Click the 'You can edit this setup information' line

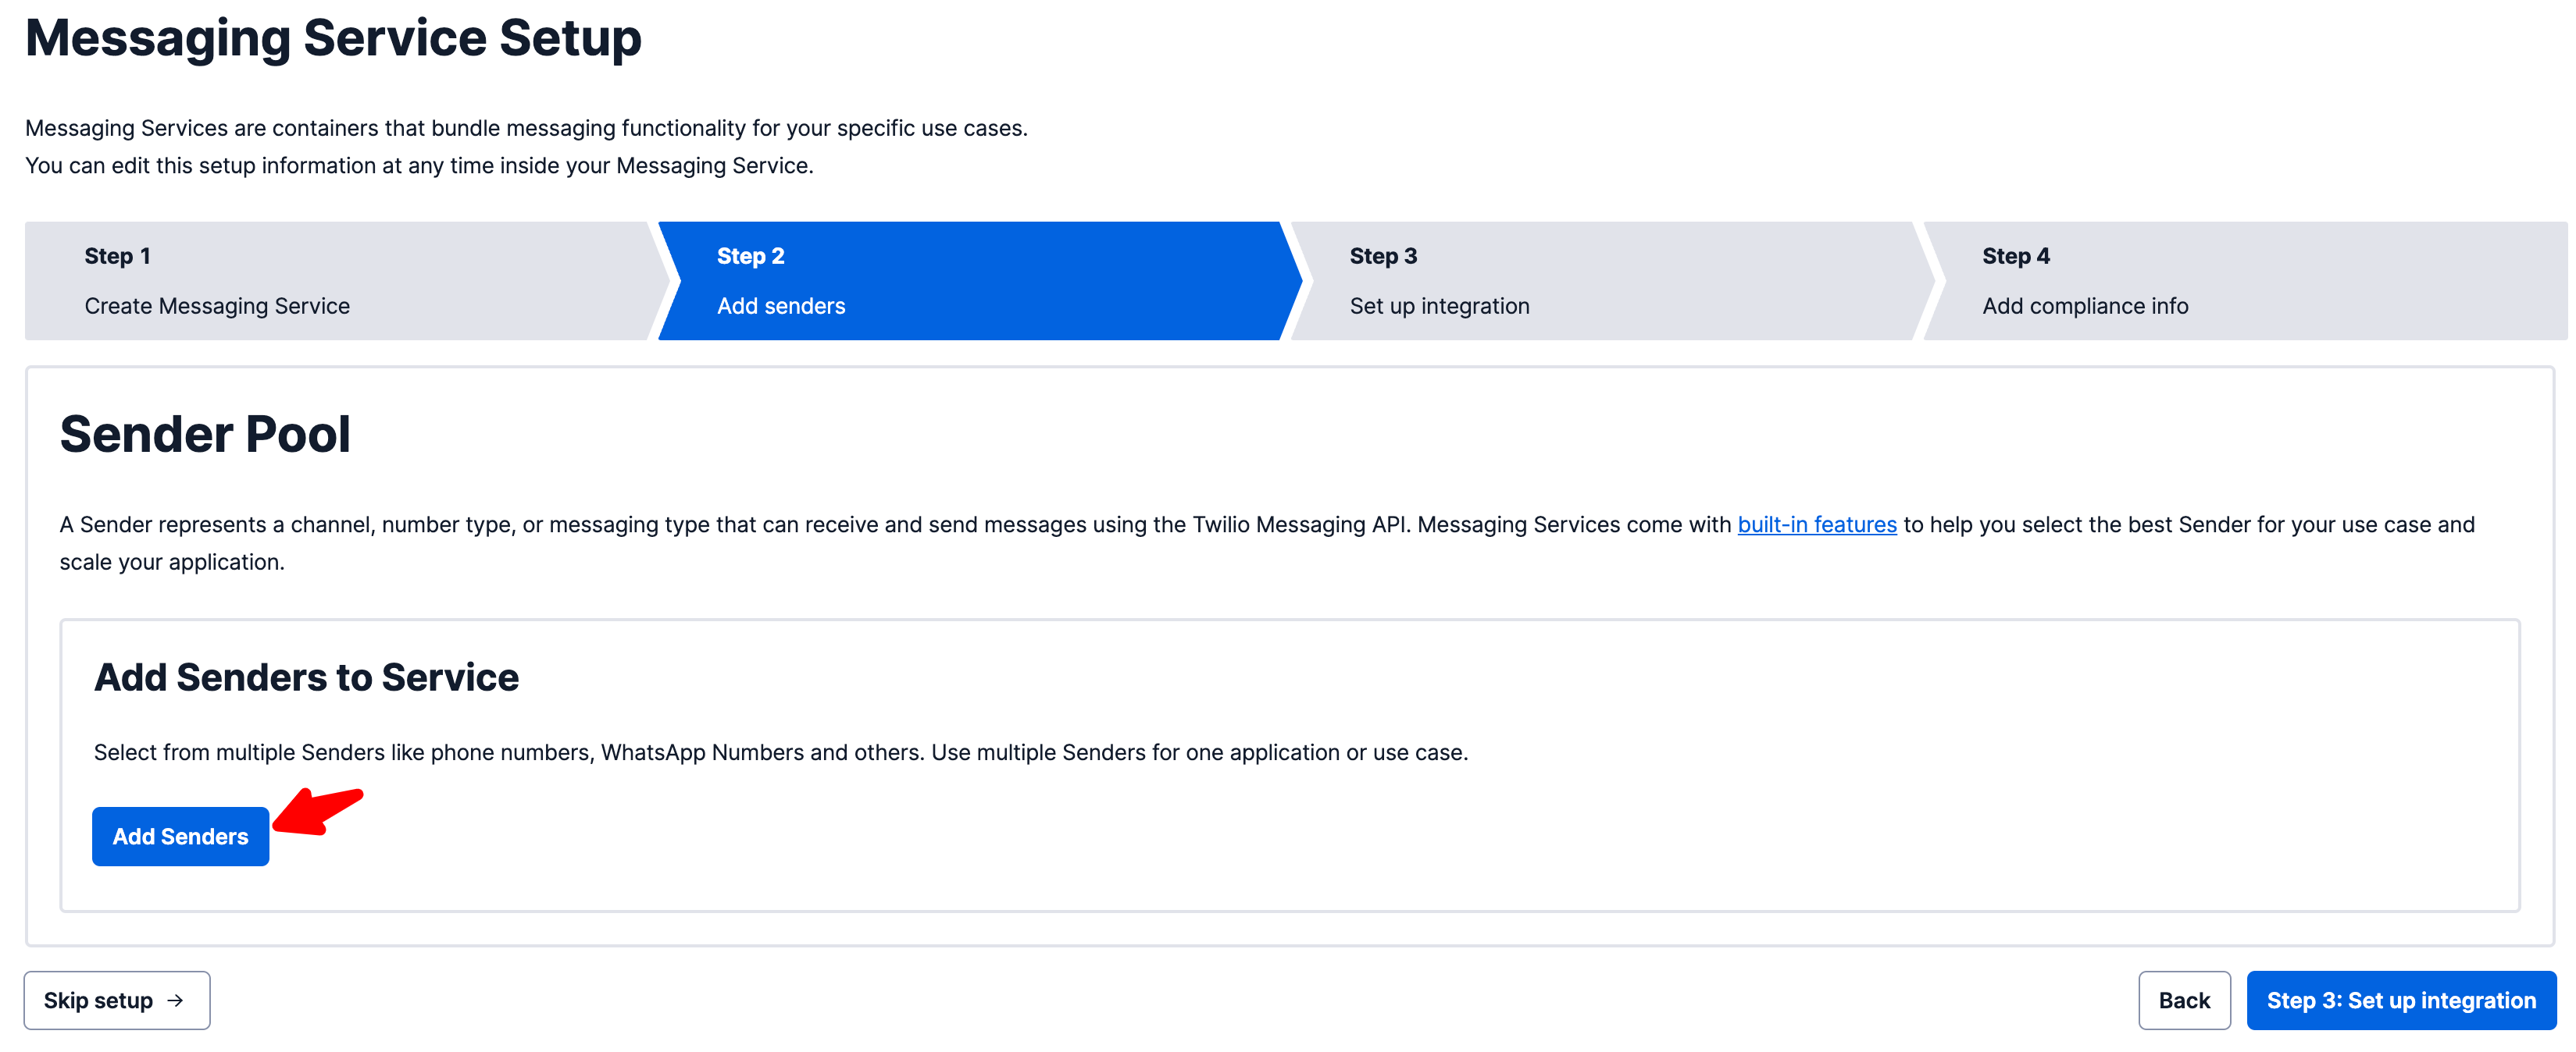pyautogui.click(x=419, y=166)
